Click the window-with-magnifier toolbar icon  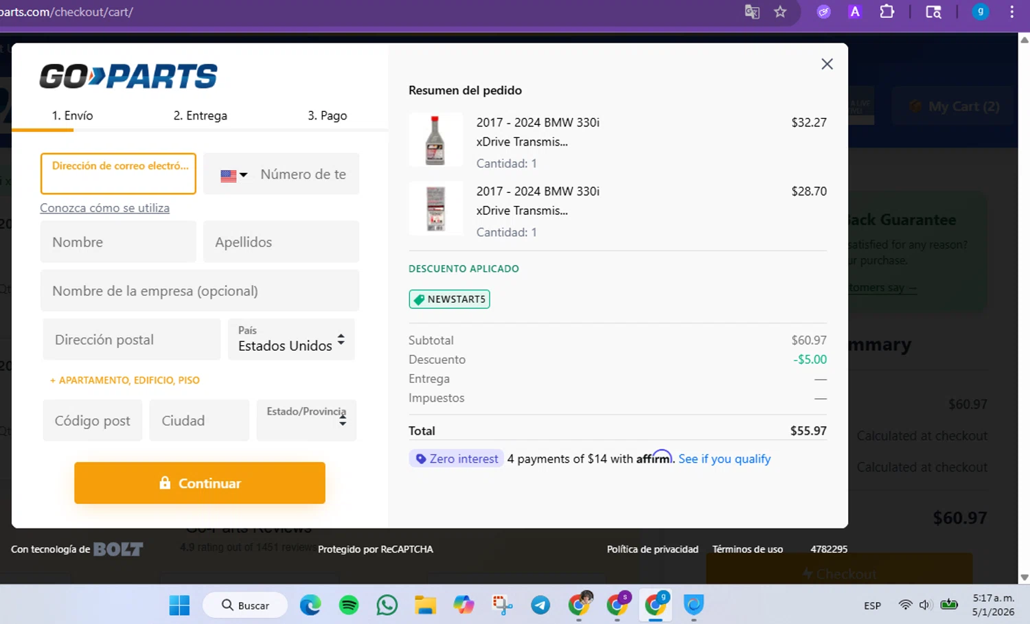point(933,12)
